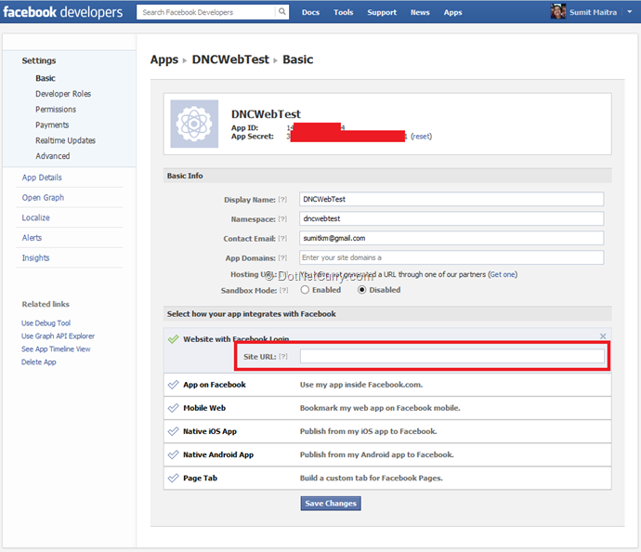The width and height of the screenshot is (641, 552).
Task: Click the Sandbox Mode help [?] icon
Action: tap(283, 290)
